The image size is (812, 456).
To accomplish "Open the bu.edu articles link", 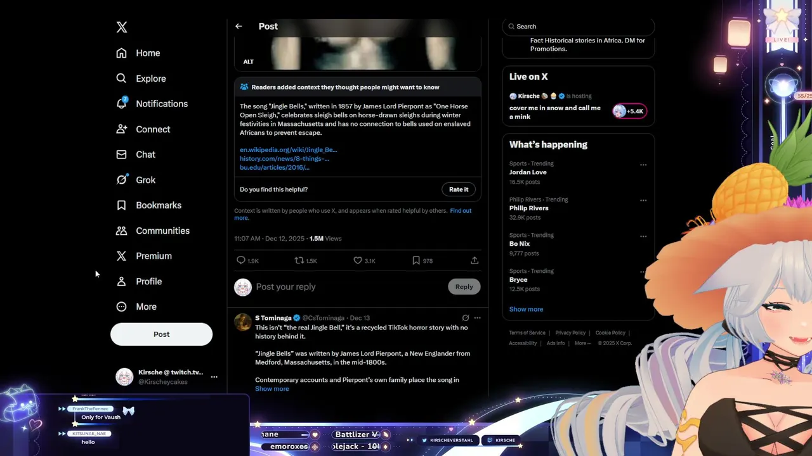I will 274,167.
